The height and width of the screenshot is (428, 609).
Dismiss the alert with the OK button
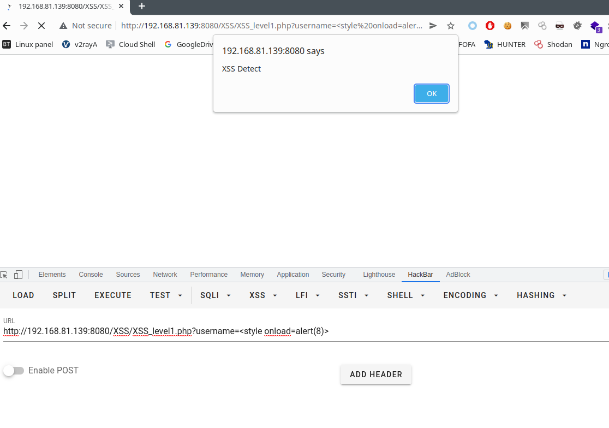tap(431, 93)
